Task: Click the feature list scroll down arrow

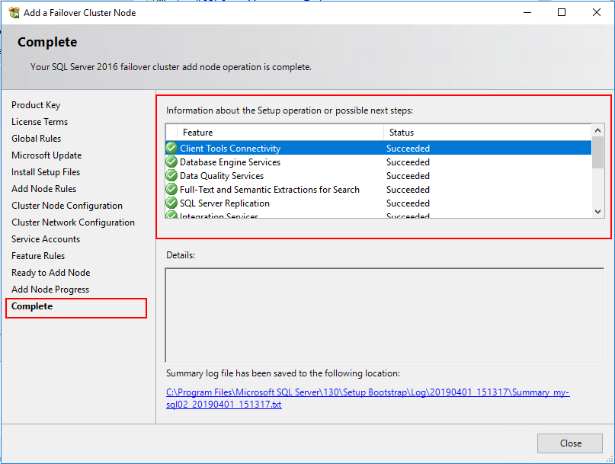Action: coord(597,212)
